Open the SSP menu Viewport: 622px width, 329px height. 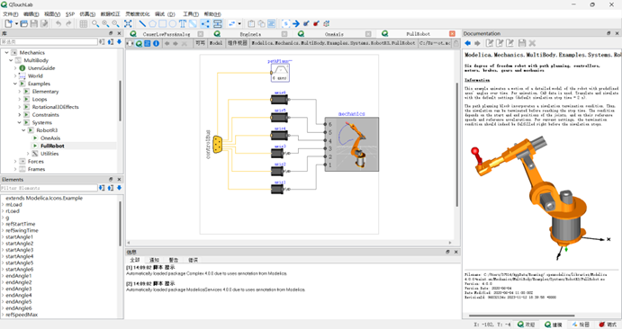70,13
